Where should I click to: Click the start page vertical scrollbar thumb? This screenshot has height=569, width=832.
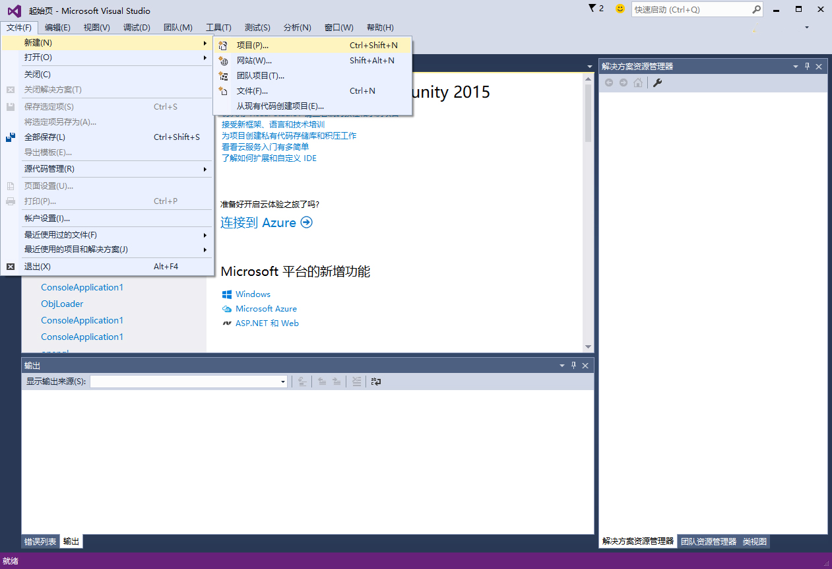pos(588,113)
